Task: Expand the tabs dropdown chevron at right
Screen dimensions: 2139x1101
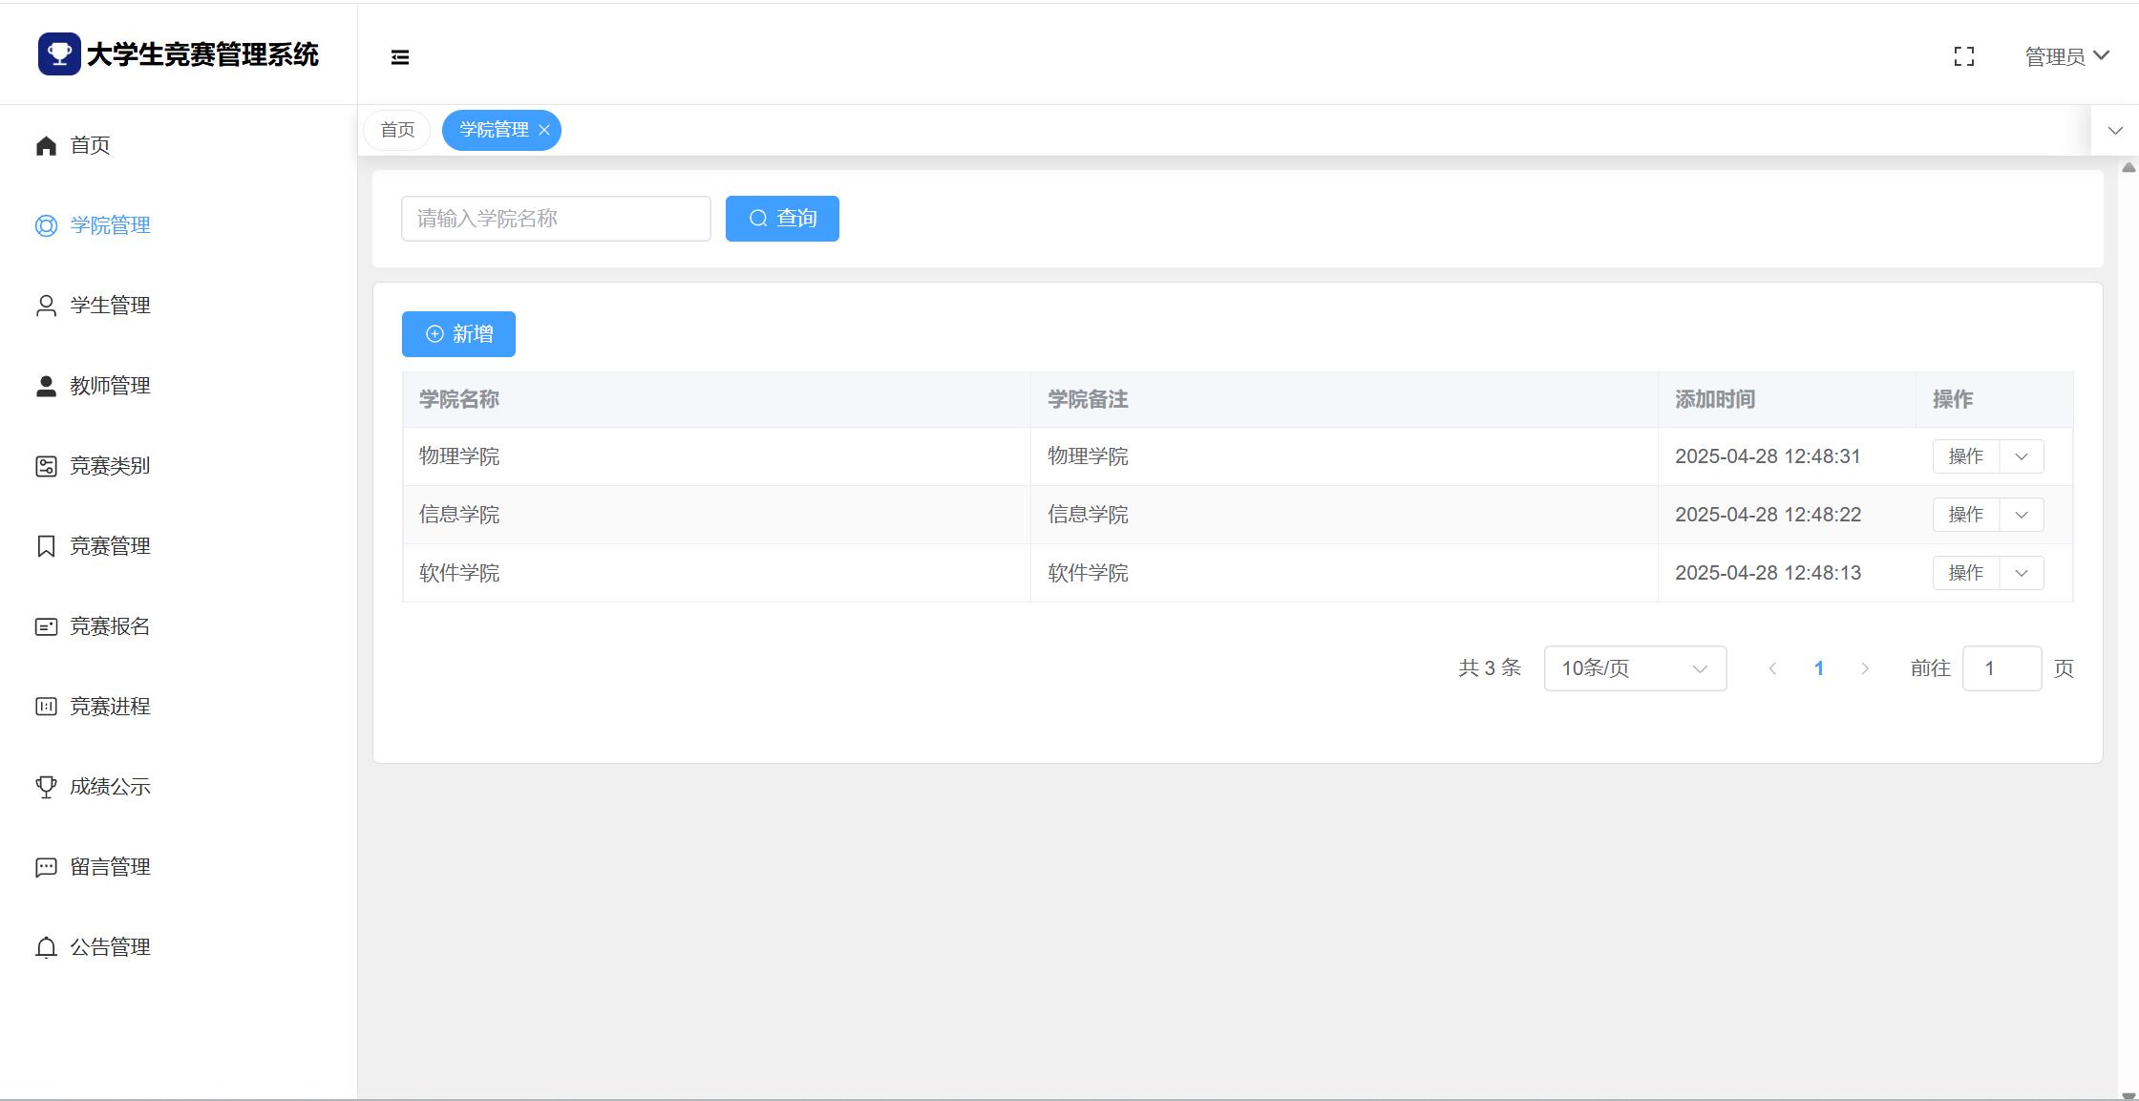Action: tap(2115, 131)
